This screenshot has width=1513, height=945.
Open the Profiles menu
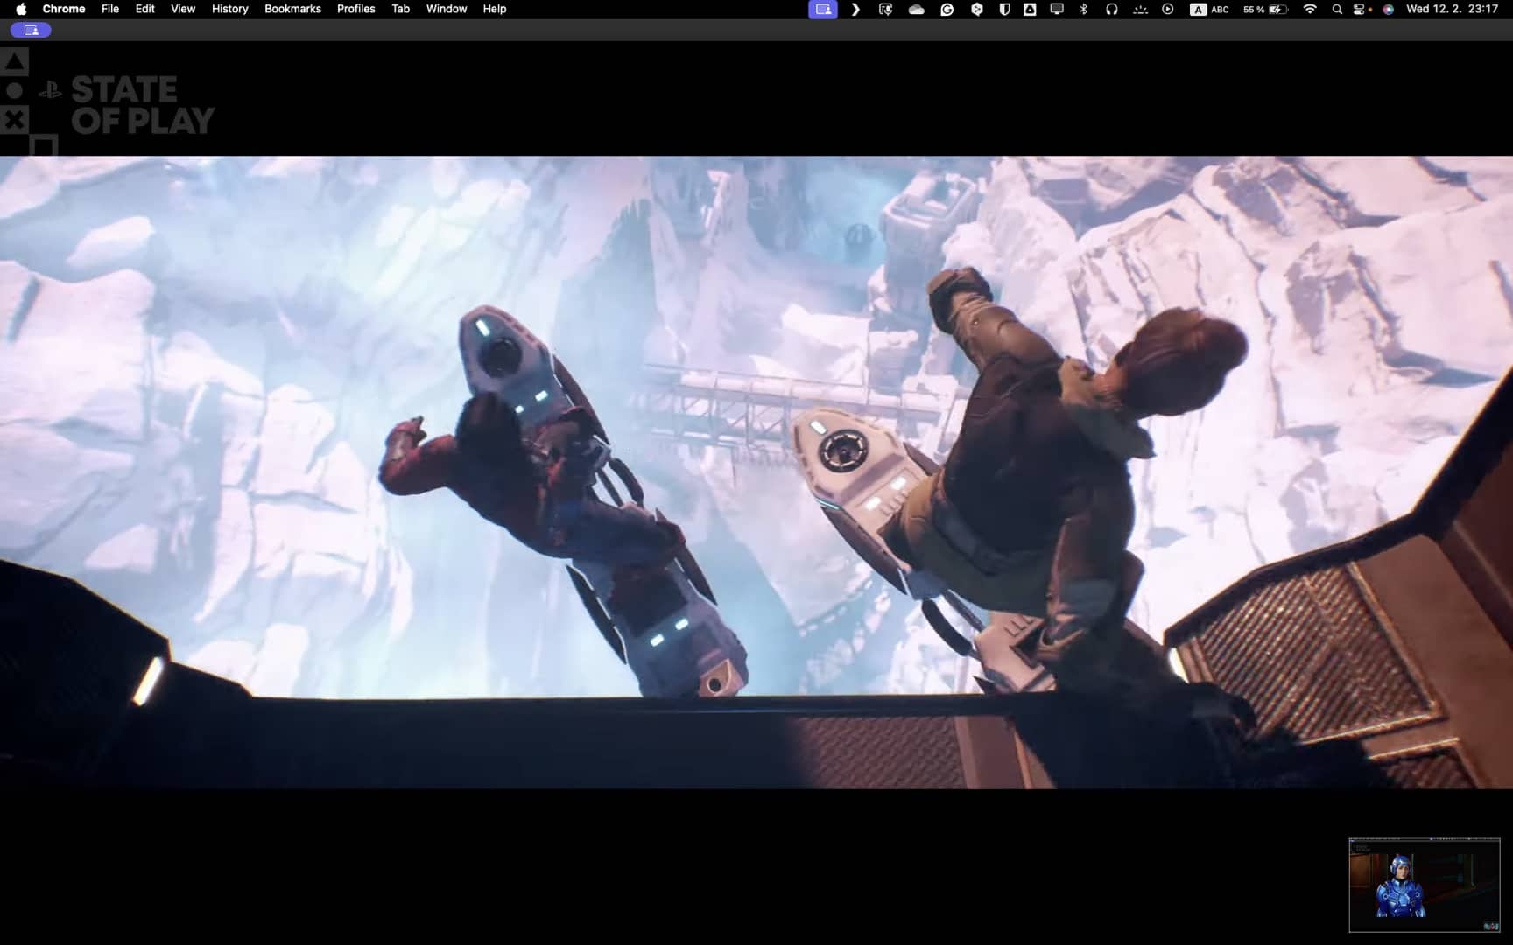click(x=355, y=9)
